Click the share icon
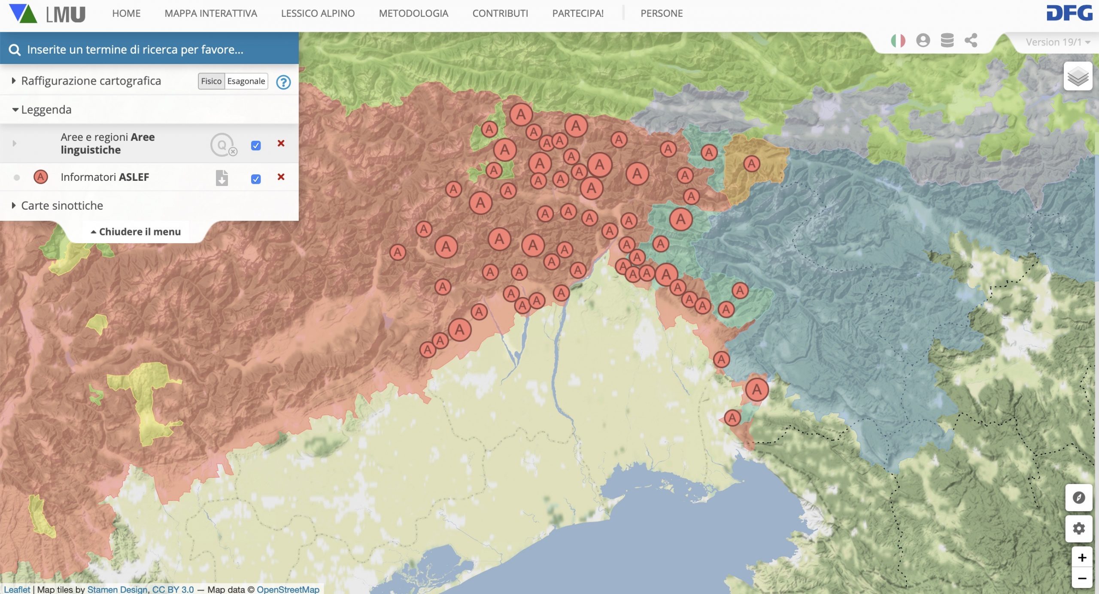Image resolution: width=1099 pixels, height=594 pixels. click(x=971, y=41)
